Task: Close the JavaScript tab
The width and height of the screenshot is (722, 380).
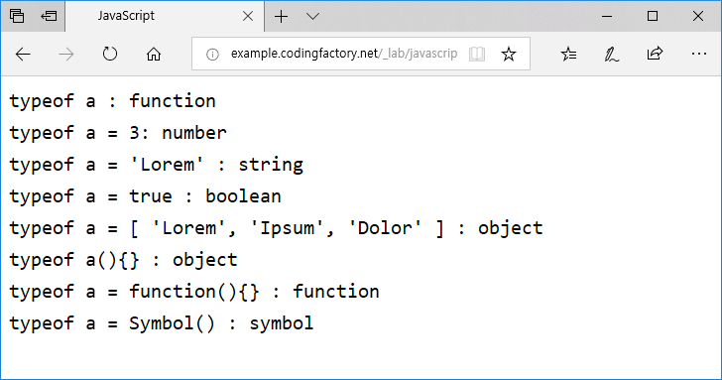Action: point(248,16)
